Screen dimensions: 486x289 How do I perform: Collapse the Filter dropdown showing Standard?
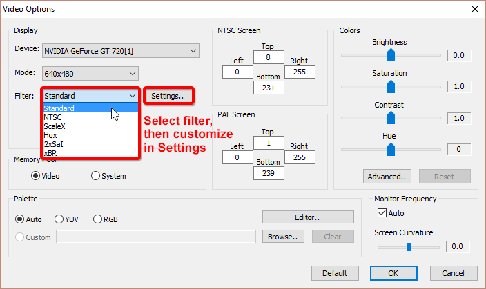(132, 96)
